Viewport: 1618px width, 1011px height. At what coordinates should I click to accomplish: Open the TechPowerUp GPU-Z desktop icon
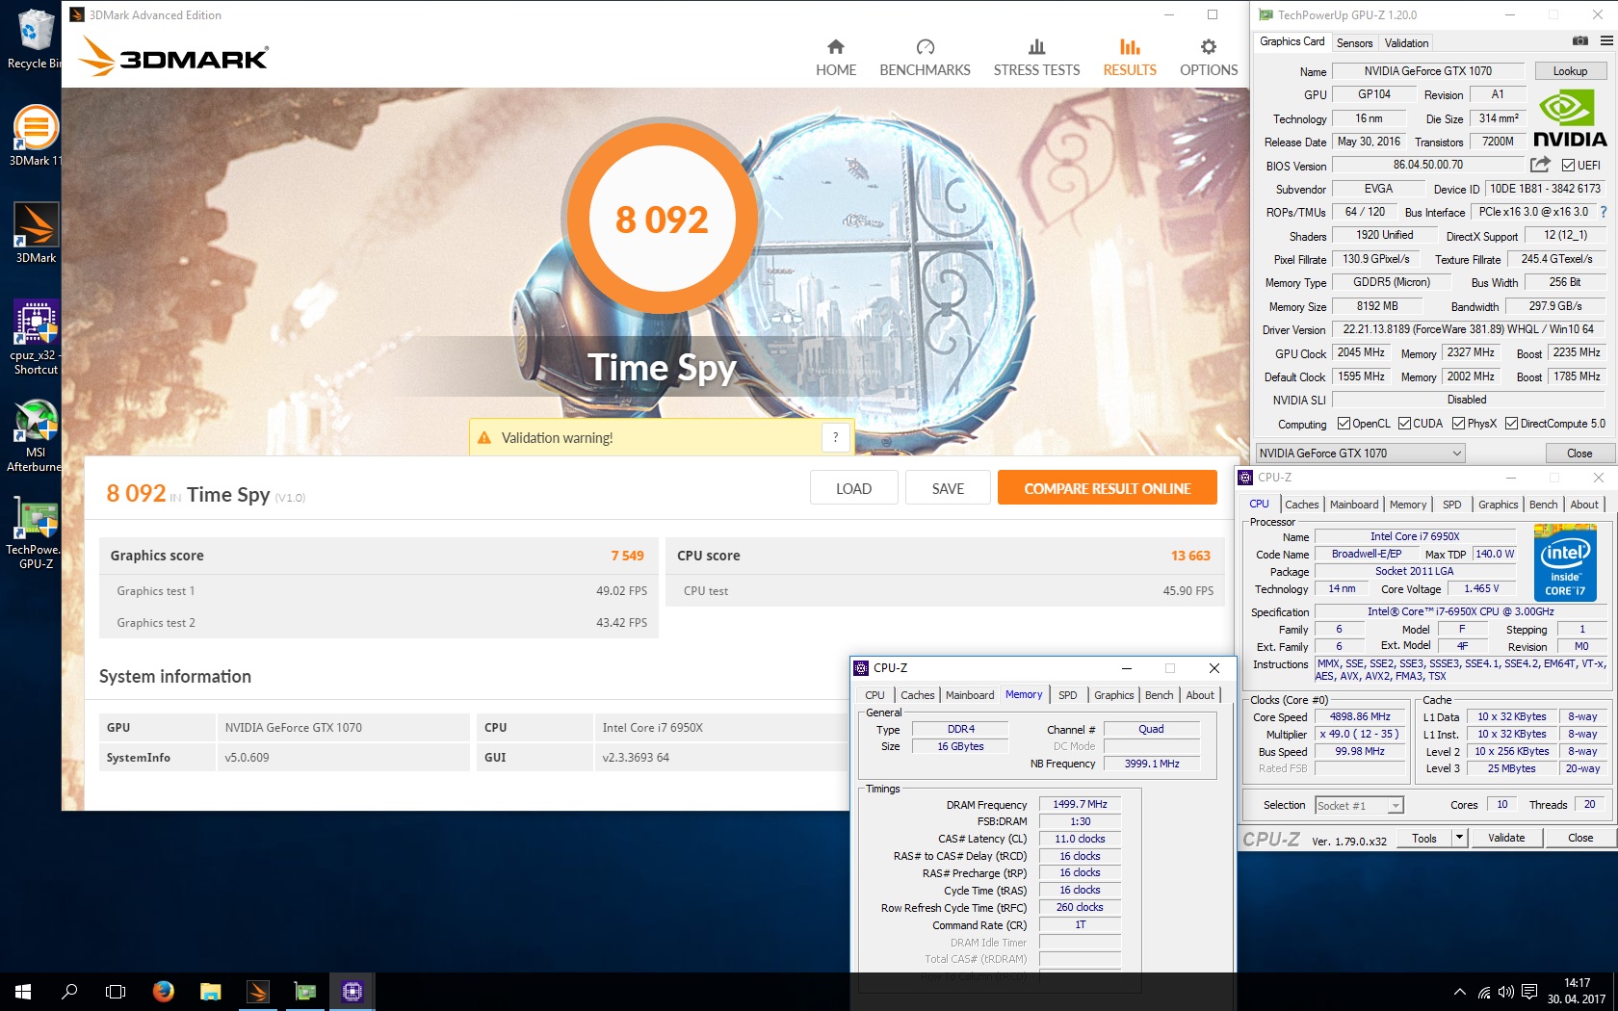pyautogui.click(x=35, y=533)
